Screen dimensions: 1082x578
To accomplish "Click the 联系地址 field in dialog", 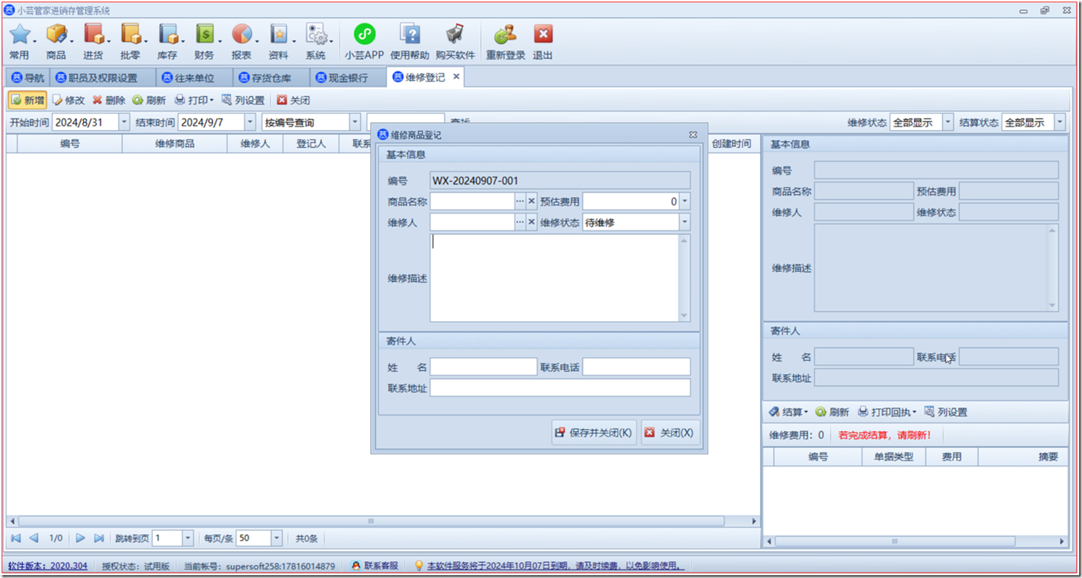I will (x=560, y=388).
